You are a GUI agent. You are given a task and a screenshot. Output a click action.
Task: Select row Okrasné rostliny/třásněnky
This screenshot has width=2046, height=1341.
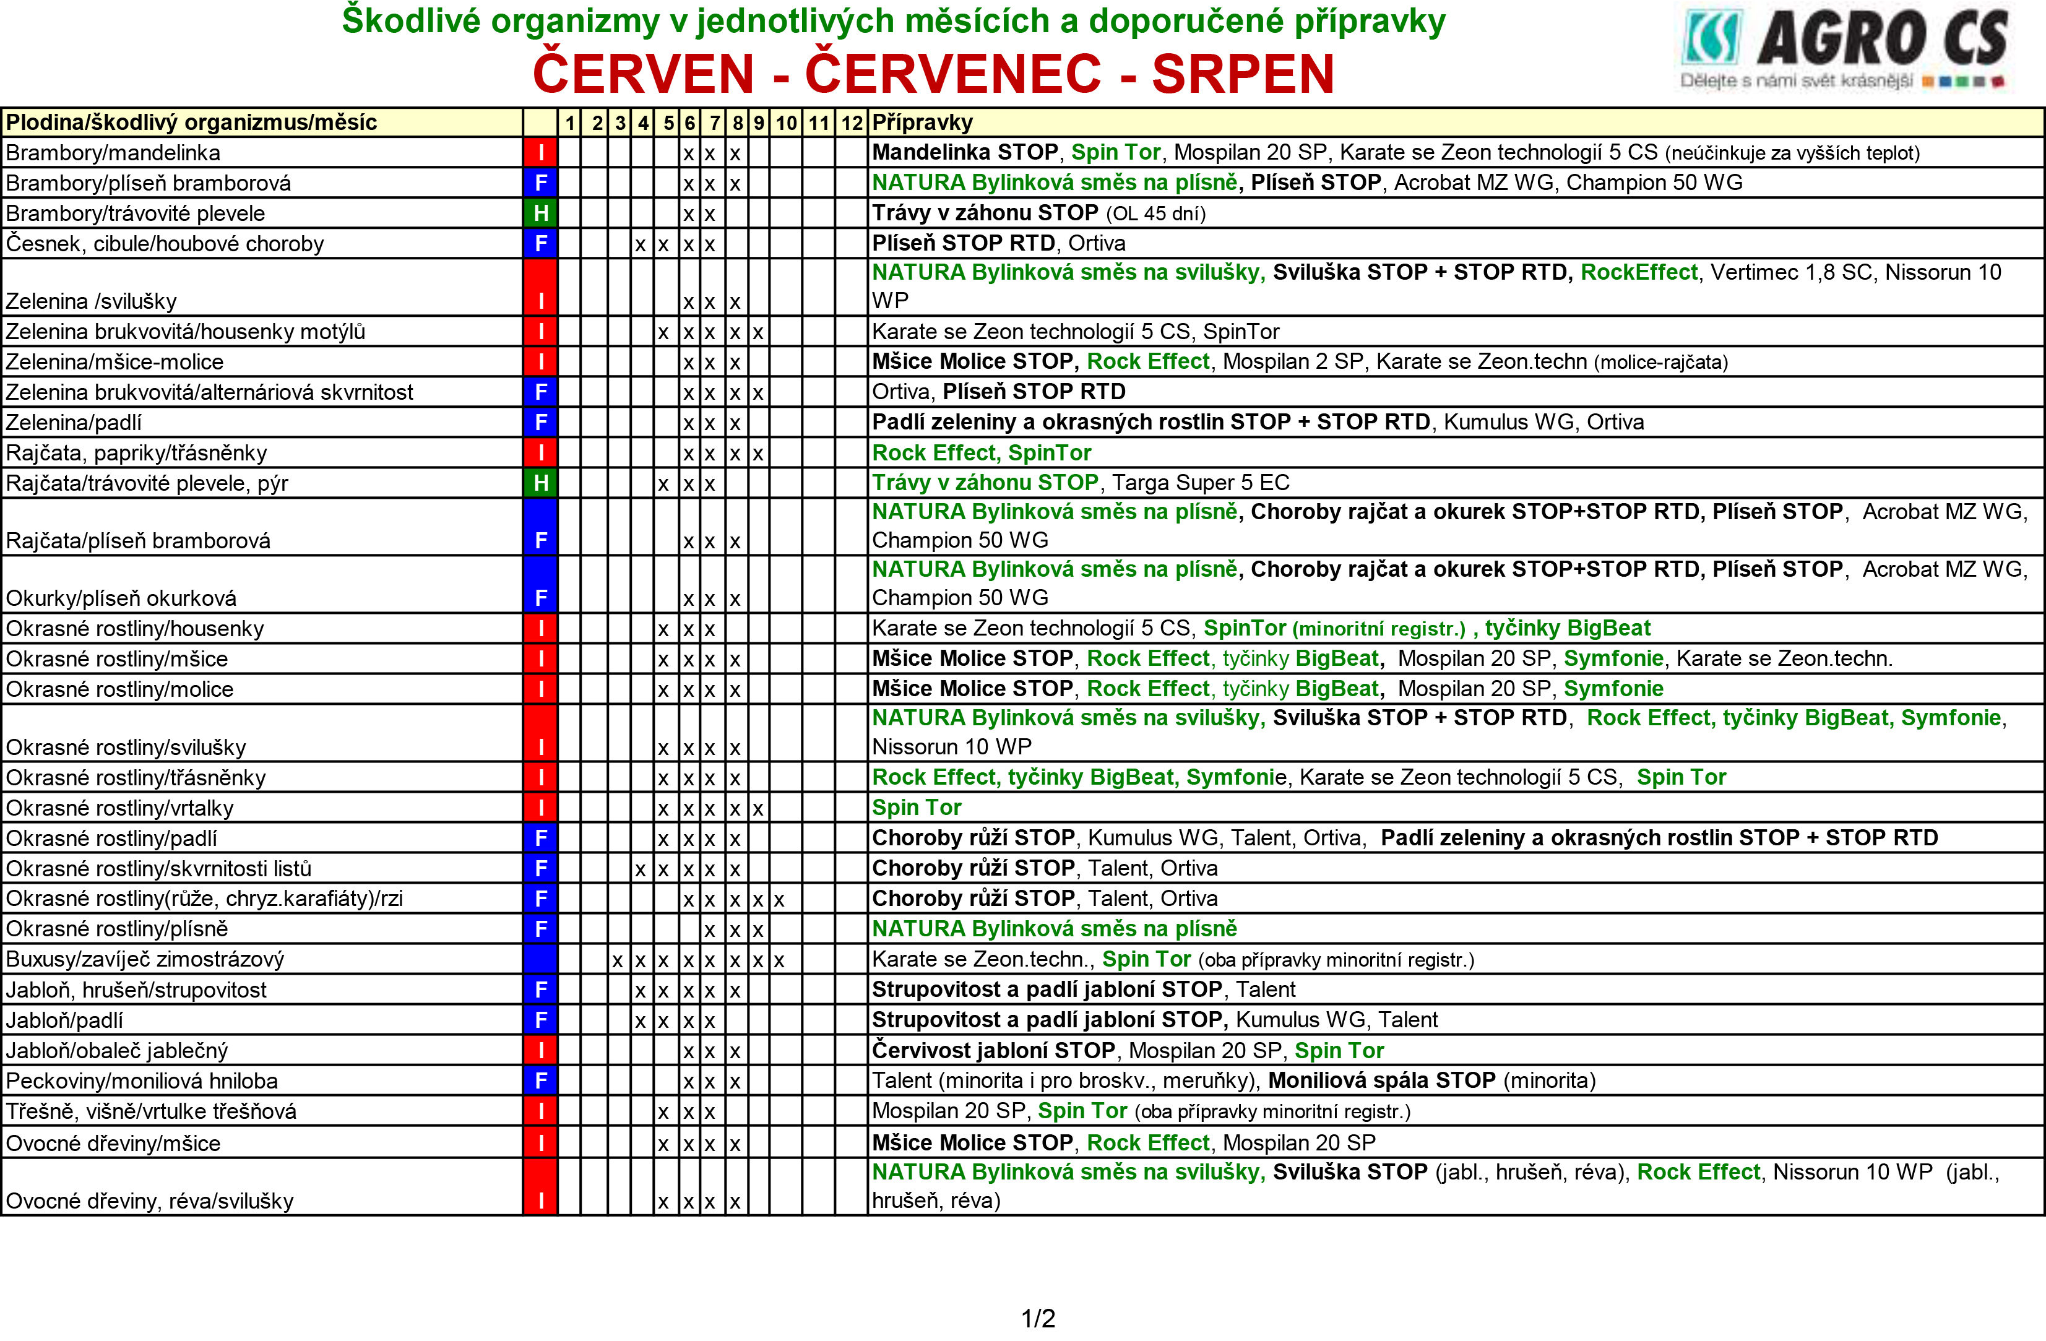tap(1022, 777)
